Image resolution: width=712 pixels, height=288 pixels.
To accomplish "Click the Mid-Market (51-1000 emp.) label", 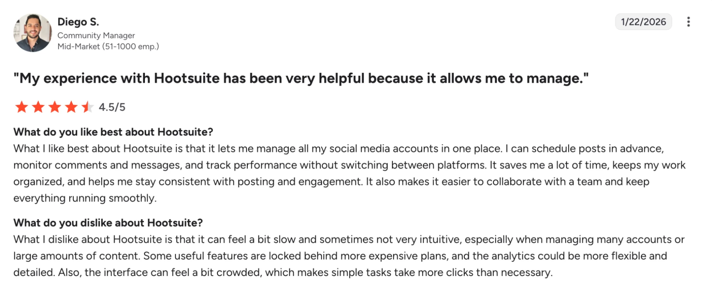I will (x=108, y=47).
